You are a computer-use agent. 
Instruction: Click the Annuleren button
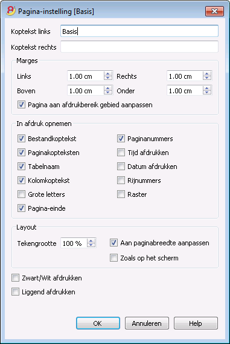(x=147, y=323)
